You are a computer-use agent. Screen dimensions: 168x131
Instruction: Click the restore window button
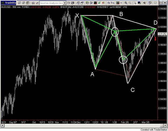click(161, 3)
